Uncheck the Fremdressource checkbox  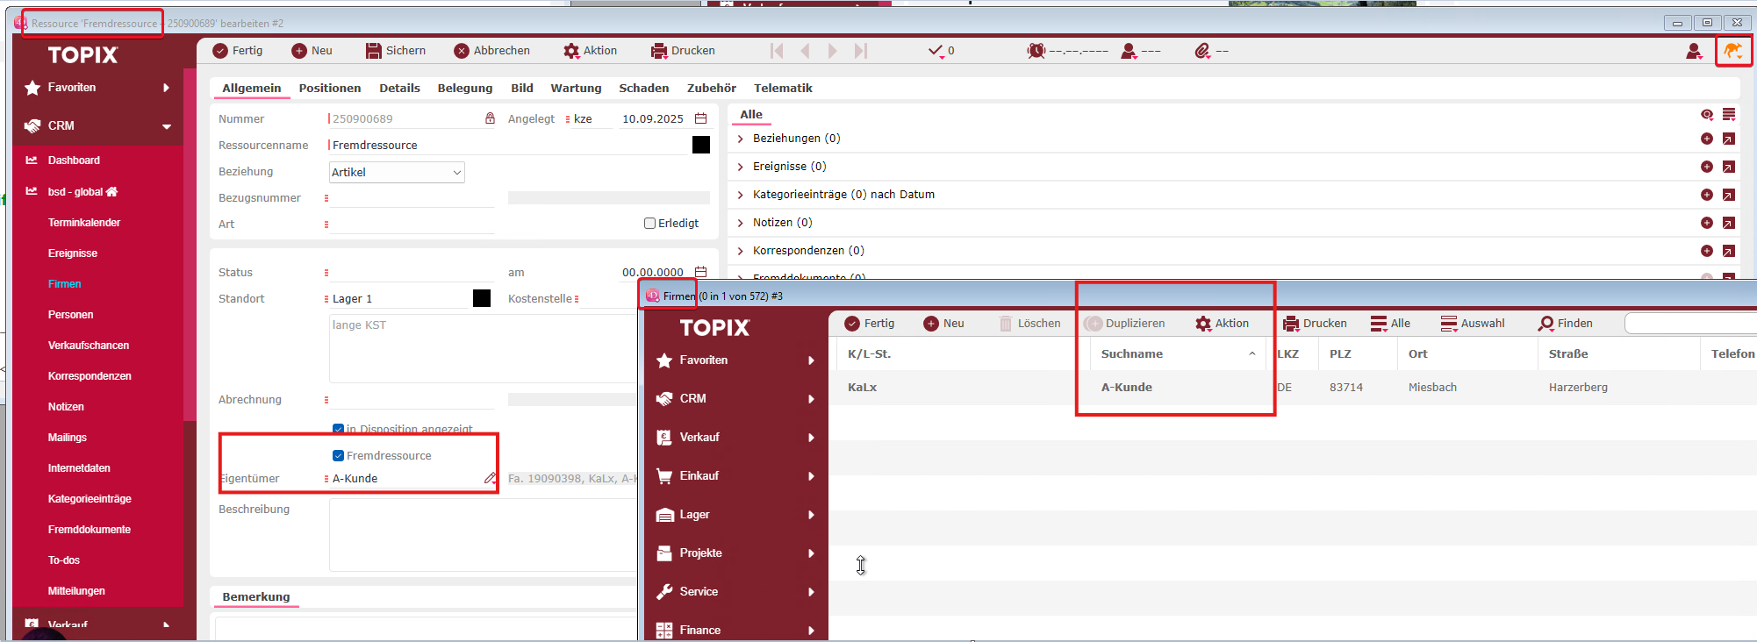(x=338, y=455)
